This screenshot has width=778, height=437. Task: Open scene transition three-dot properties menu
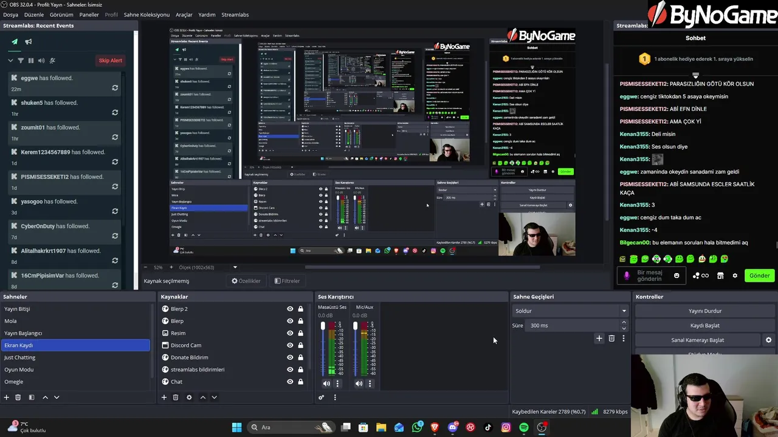click(623, 338)
